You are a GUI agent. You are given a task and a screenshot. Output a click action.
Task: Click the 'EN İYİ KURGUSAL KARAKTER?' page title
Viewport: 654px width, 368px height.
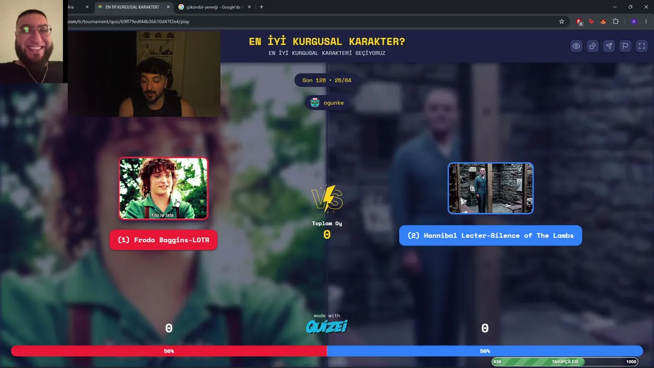(327, 41)
